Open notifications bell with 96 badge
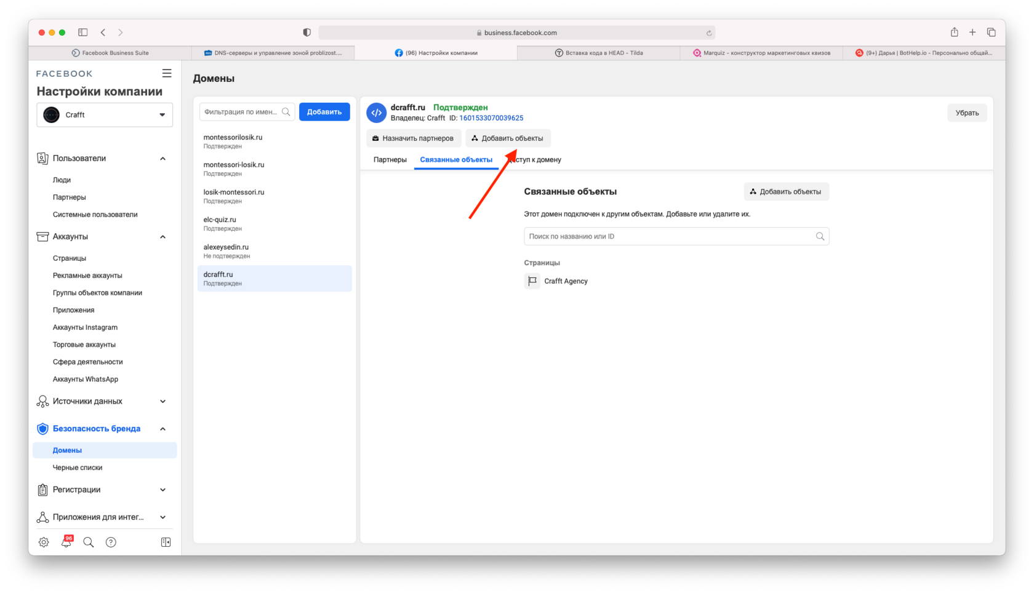Viewport: 1034px width, 593px height. click(66, 542)
